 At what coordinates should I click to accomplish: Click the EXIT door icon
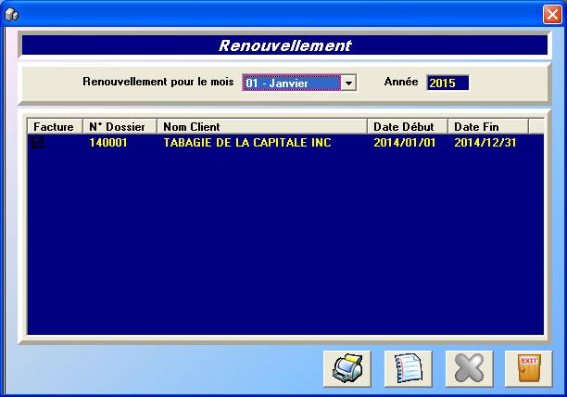pyautogui.click(x=528, y=368)
